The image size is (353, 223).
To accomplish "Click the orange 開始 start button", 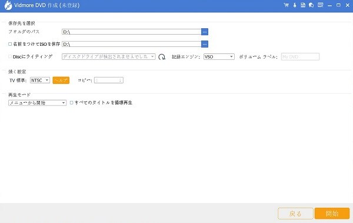I will [x=332, y=214].
